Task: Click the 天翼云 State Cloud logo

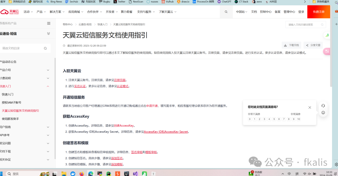Action: [9, 12]
